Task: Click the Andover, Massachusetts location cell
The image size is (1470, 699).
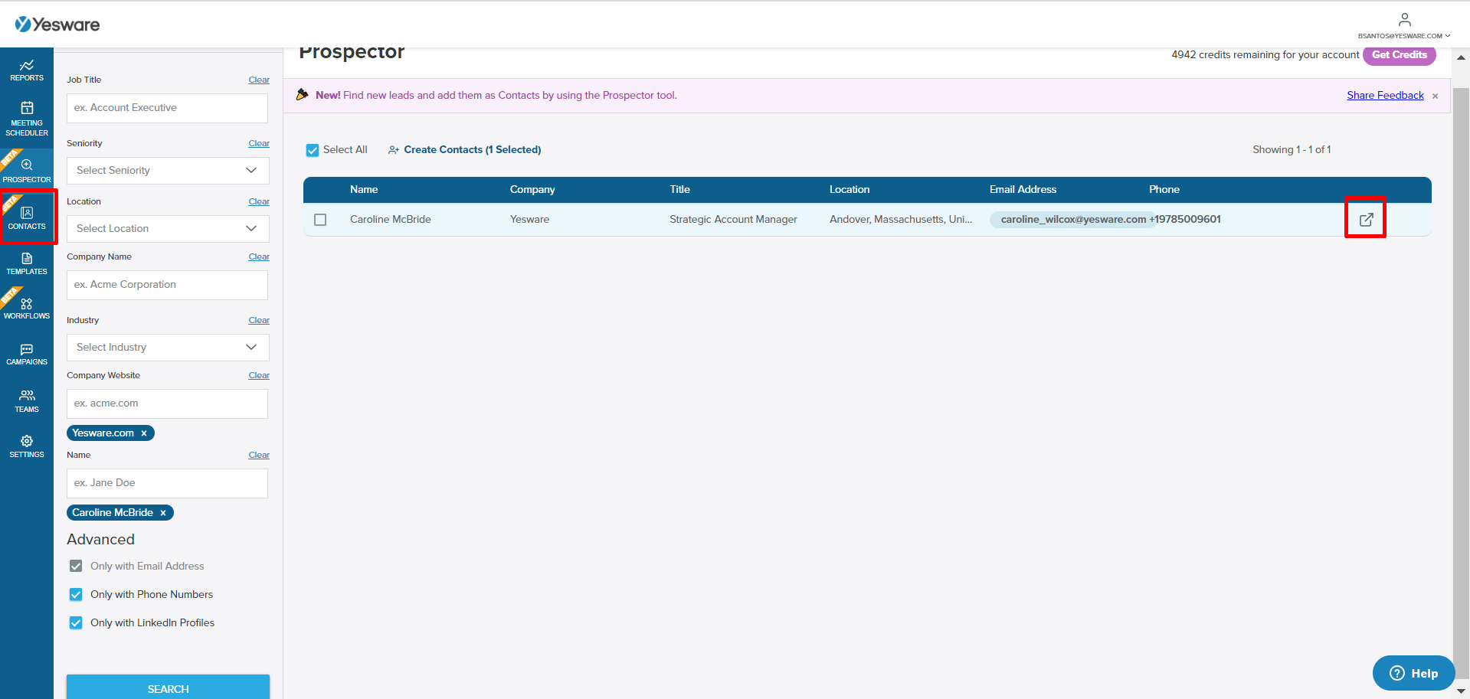Action: point(901,219)
